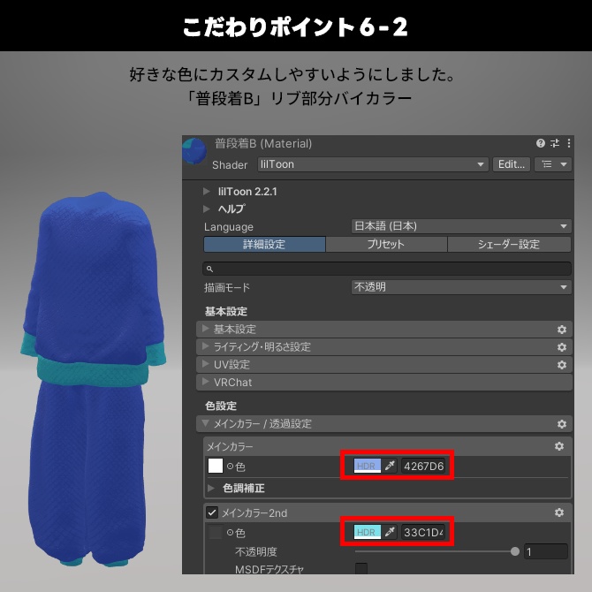Image resolution: width=592 pixels, height=592 pixels.
Task: Open material three-dot options menu
Action: [569, 143]
